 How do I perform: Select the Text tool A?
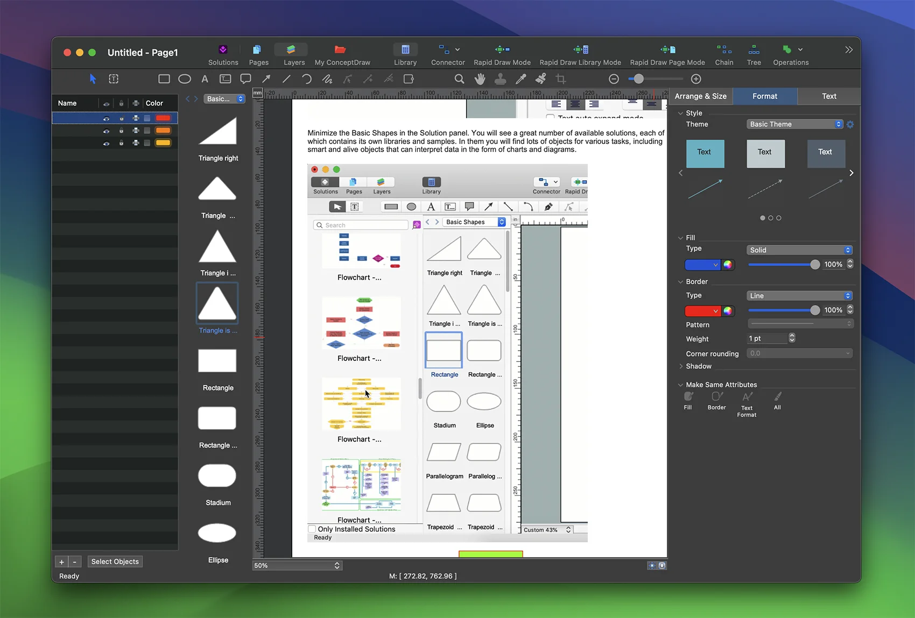coord(205,79)
